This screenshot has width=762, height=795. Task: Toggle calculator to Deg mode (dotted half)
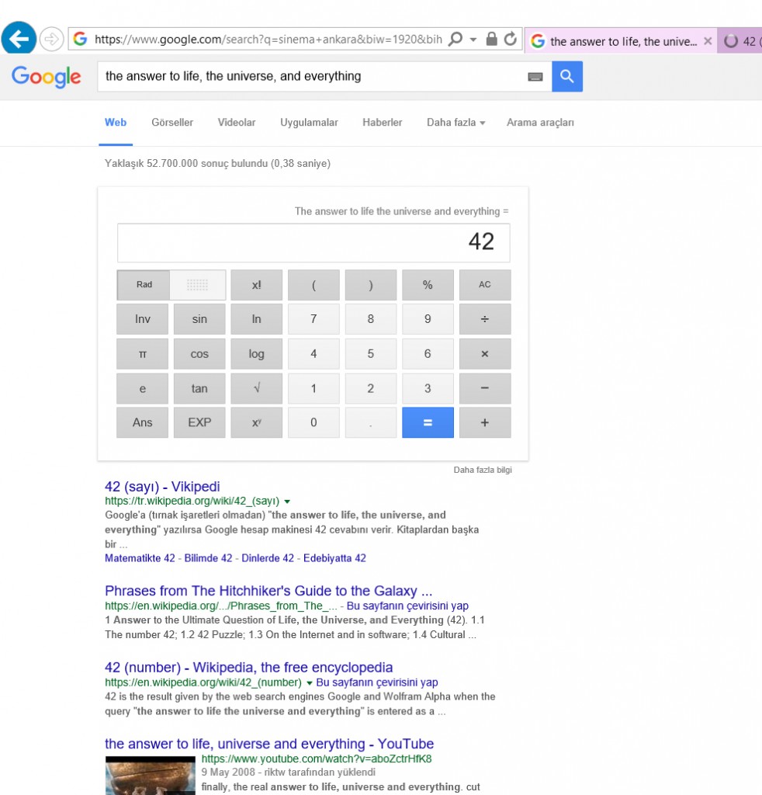click(x=198, y=284)
